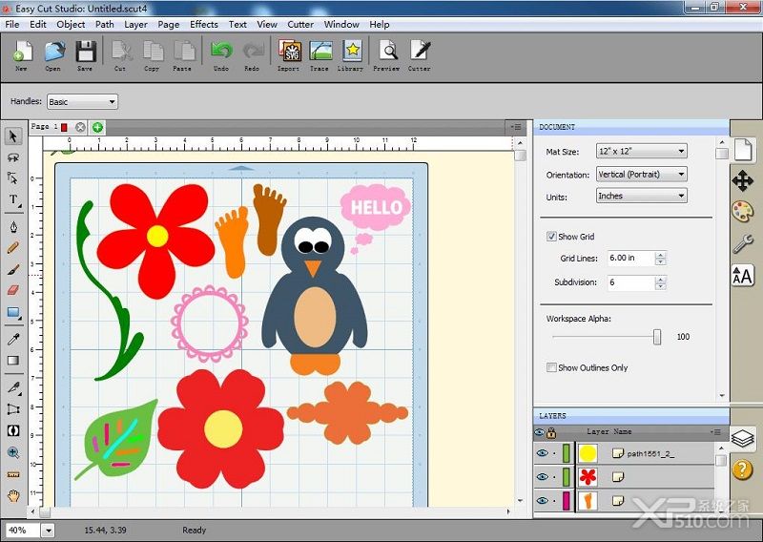Click the Grid Lines 6.00 in field
Image resolution: width=763 pixels, height=542 pixels.
[631, 258]
